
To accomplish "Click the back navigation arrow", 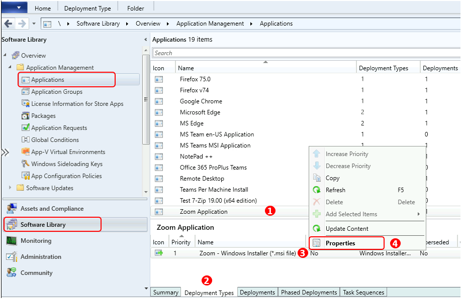I will pos(8,23).
